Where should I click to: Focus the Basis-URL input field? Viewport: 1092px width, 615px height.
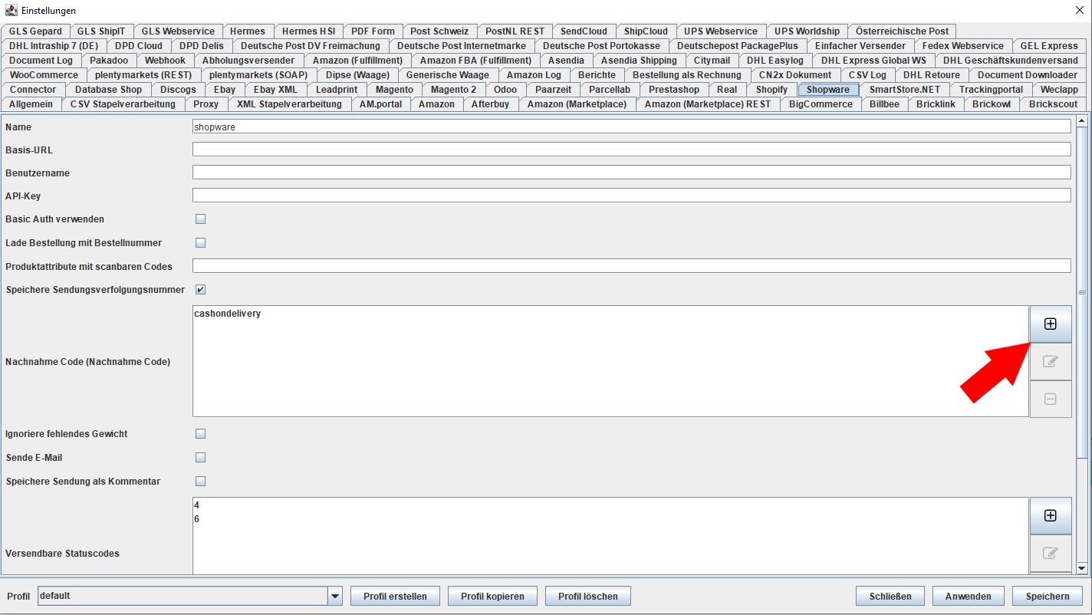[632, 150]
